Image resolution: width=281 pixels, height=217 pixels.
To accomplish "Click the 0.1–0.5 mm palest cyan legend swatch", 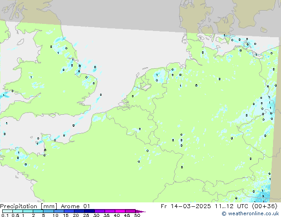I will pos(8,211).
